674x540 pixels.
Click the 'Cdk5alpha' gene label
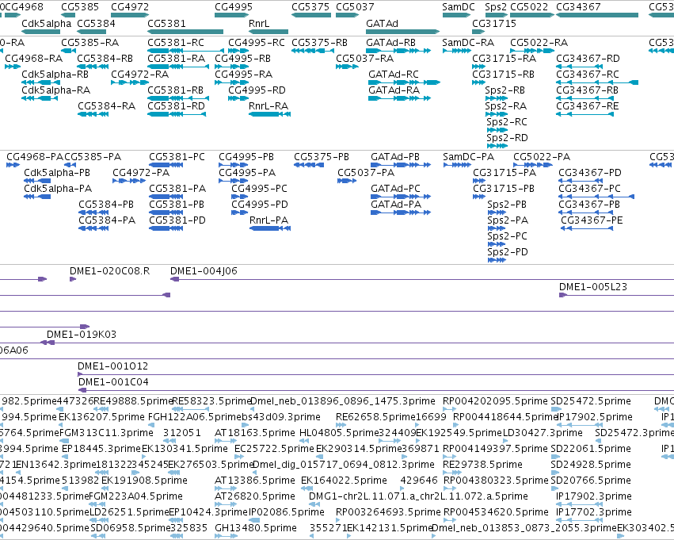tap(47, 24)
